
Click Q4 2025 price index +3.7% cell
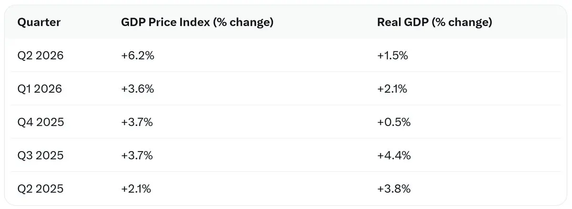137,122
